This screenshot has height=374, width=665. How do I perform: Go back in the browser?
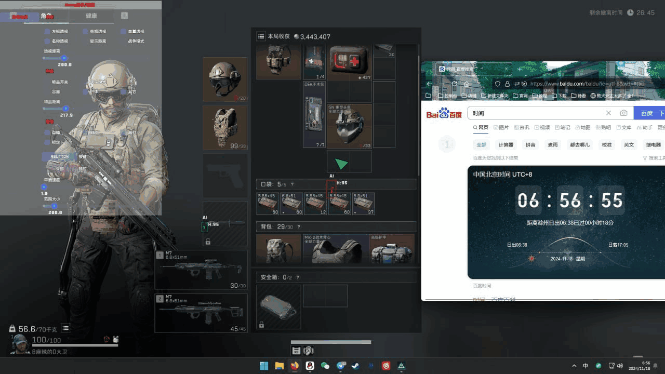[429, 84]
